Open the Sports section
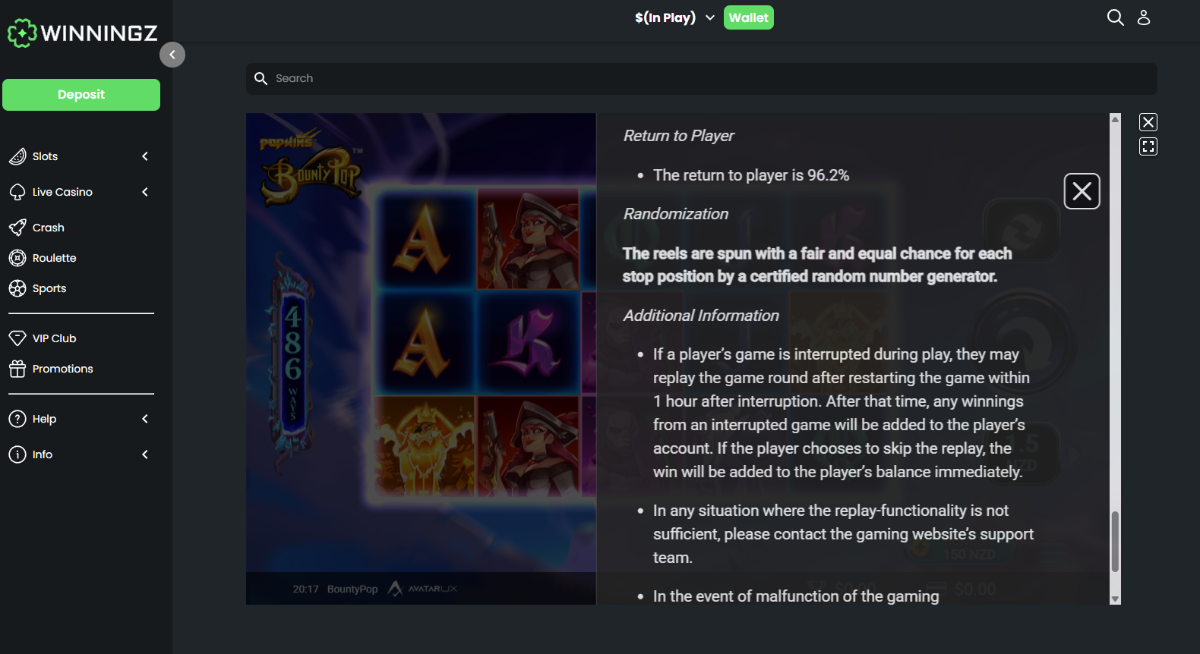1200x654 pixels. point(49,288)
